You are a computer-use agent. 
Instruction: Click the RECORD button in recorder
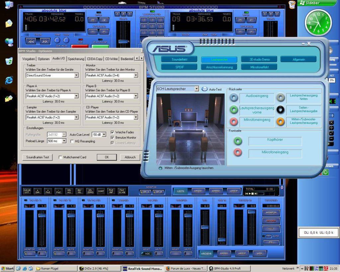[x=271, y=221]
